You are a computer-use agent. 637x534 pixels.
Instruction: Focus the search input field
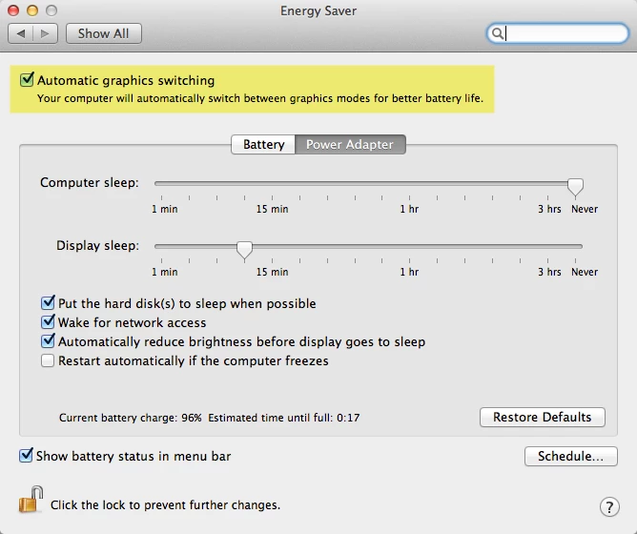click(557, 33)
